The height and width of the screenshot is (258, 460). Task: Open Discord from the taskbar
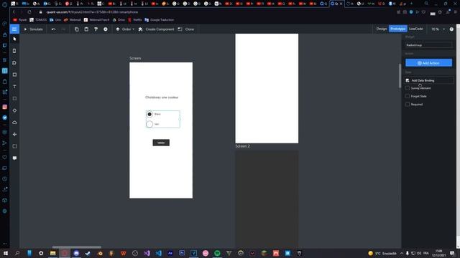(76, 253)
